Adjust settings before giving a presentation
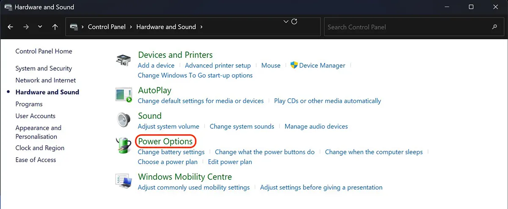 coord(321,187)
